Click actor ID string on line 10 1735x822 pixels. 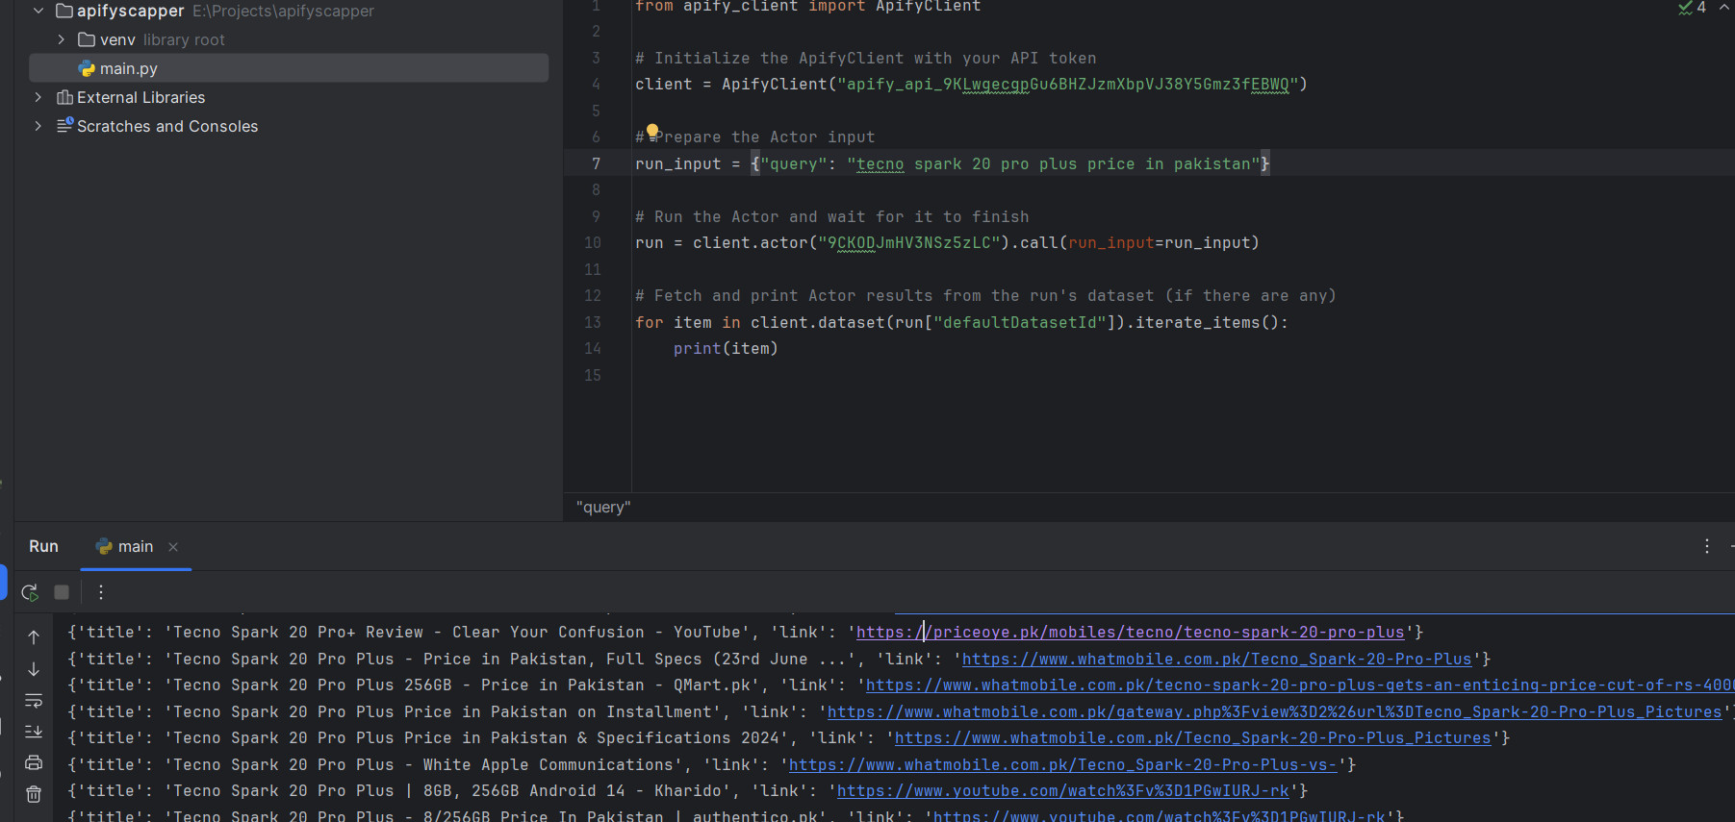pos(909,243)
